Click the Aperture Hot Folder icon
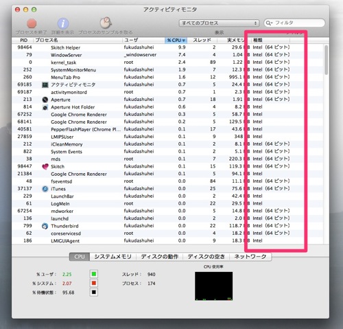This screenshot has width=343, height=329. pyautogui.click(x=45, y=107)
